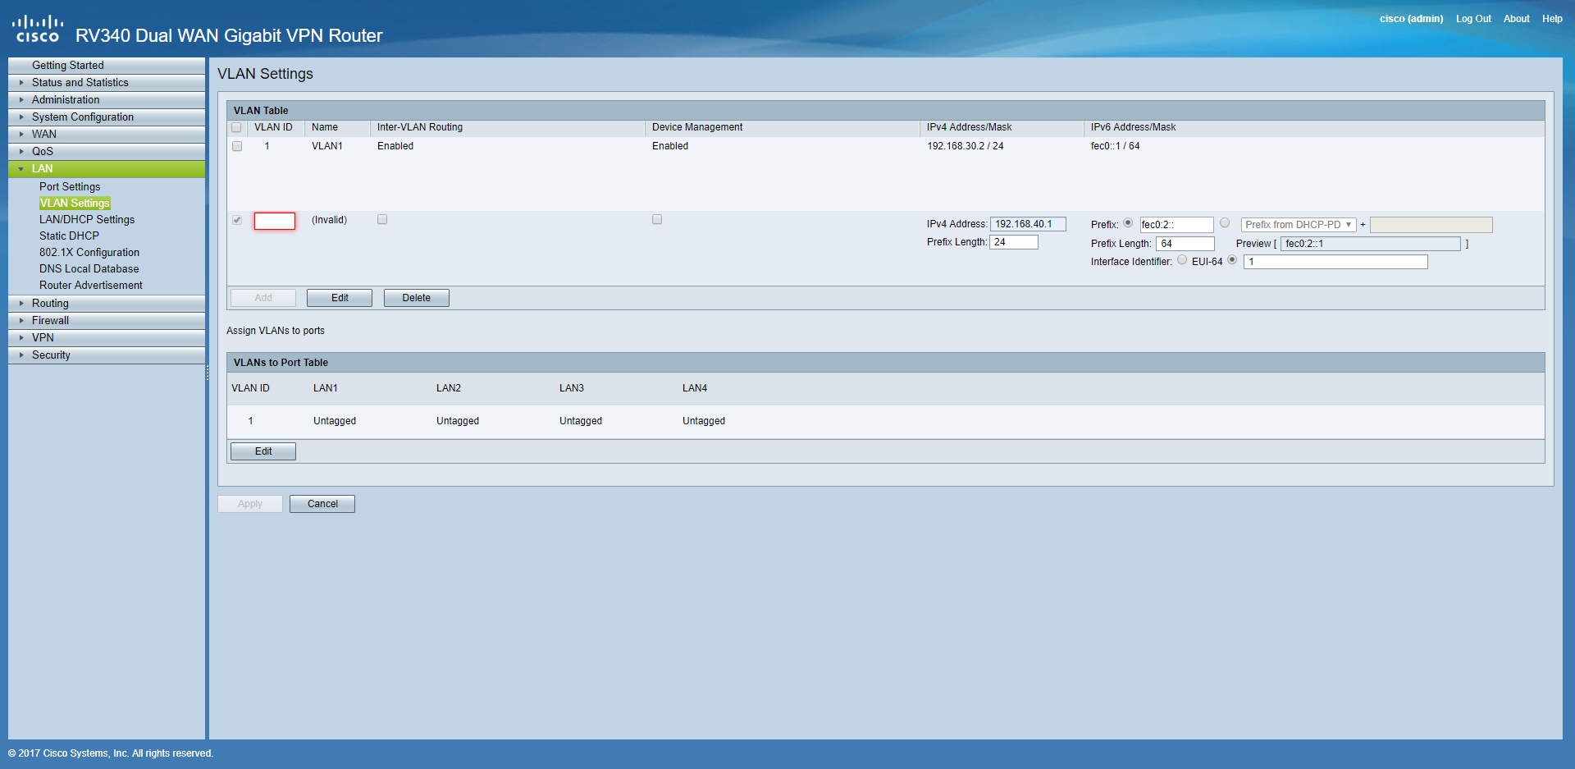Select the EUI-64 Interface Identifier radio button

pyautogui.click(x=1182, y=259)
